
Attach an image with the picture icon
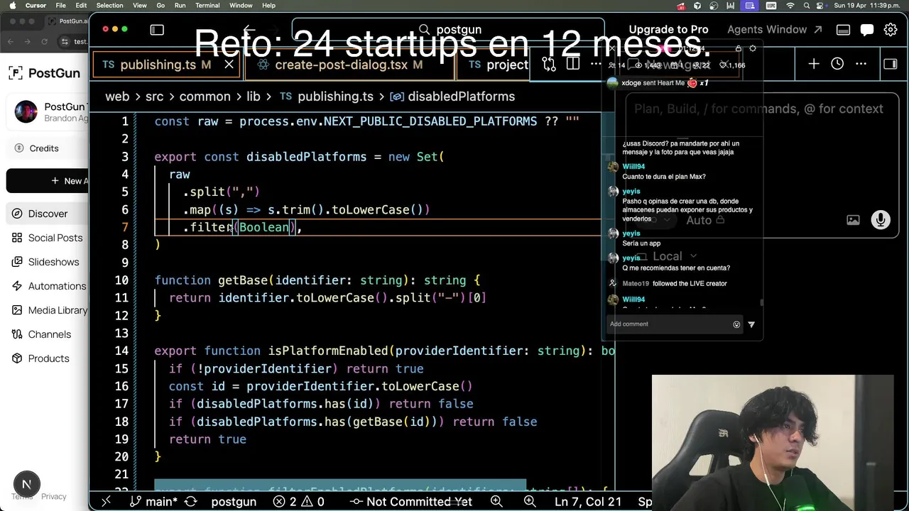[853, 220]
